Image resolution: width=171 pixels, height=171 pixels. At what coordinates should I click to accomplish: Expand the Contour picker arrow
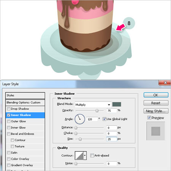pyautogui.click(x=85, y=155)
